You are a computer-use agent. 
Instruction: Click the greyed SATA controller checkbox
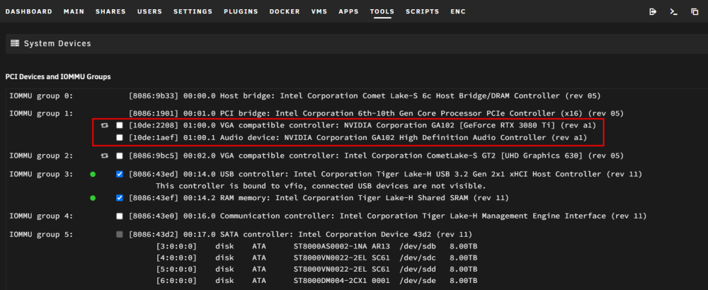tap(119, 235)
